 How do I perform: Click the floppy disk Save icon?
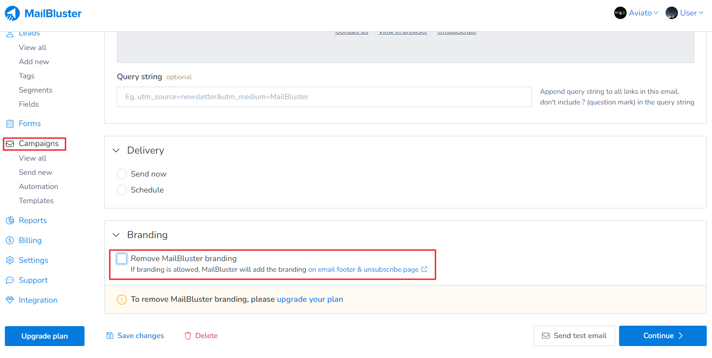pos(110,336)
